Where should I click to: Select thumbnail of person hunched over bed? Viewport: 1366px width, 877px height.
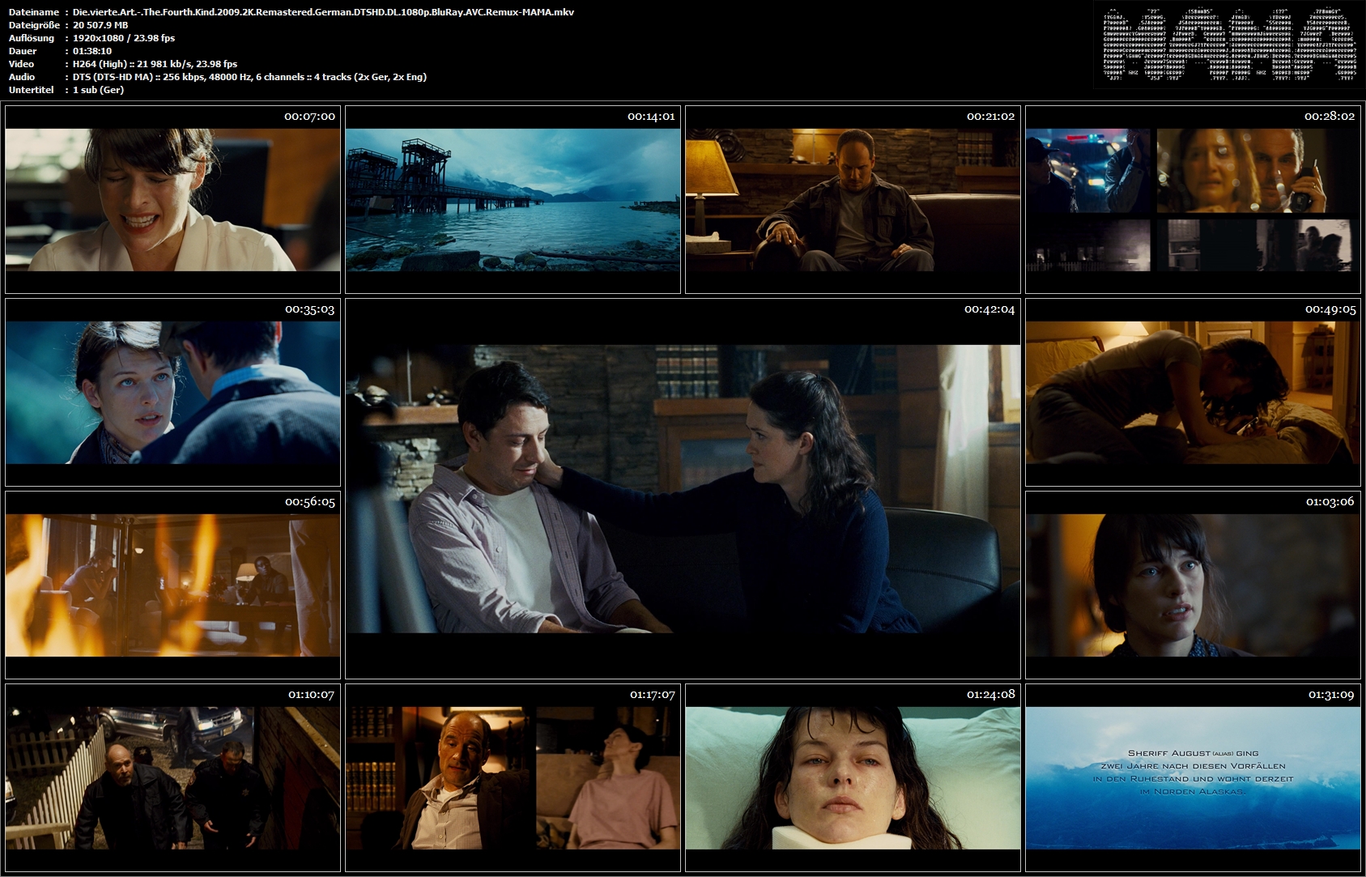1193,392
